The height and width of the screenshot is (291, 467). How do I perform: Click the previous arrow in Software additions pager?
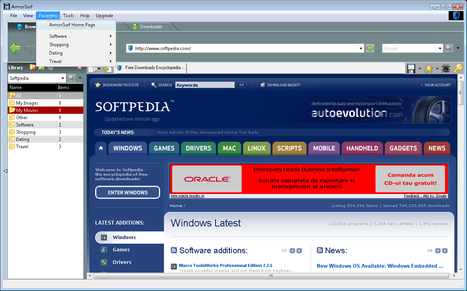[x=292, y=251]
